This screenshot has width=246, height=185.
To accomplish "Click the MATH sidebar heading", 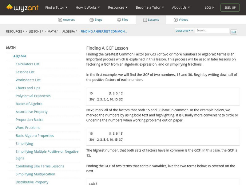I will coord(11,48).
